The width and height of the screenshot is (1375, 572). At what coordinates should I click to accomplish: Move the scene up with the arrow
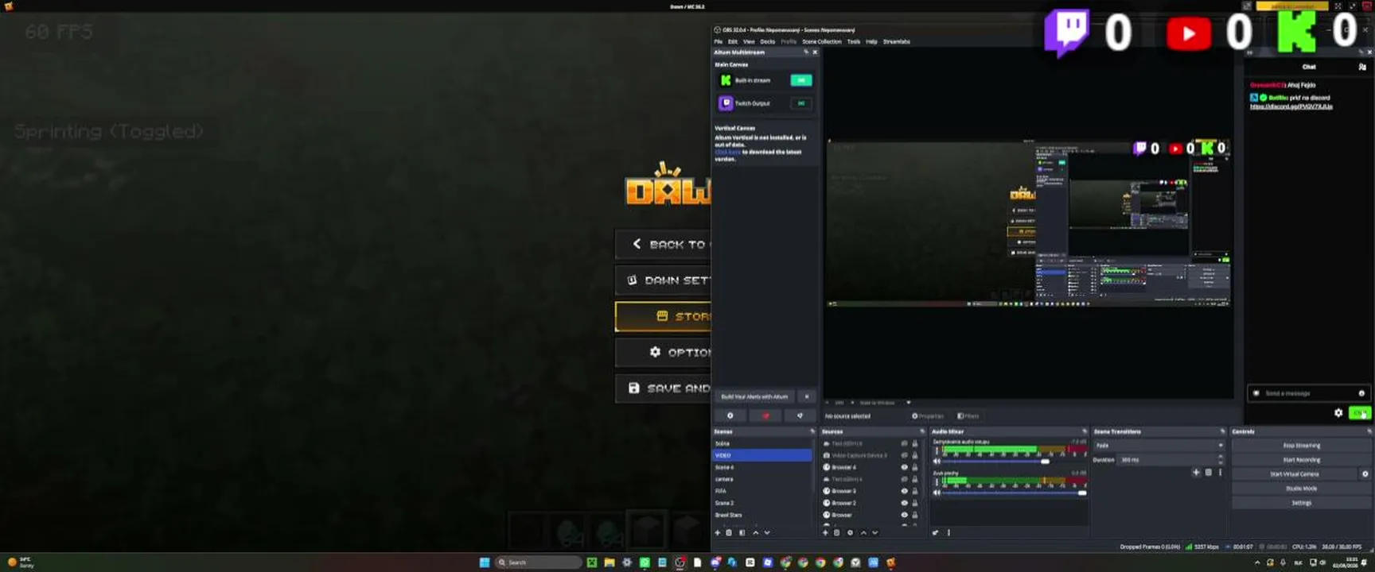755,532
